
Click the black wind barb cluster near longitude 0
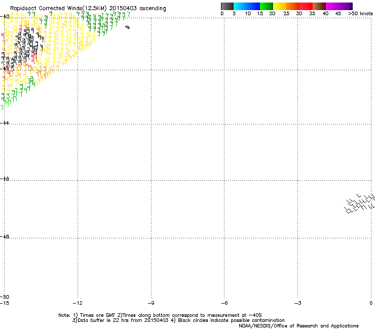(359, 203)
